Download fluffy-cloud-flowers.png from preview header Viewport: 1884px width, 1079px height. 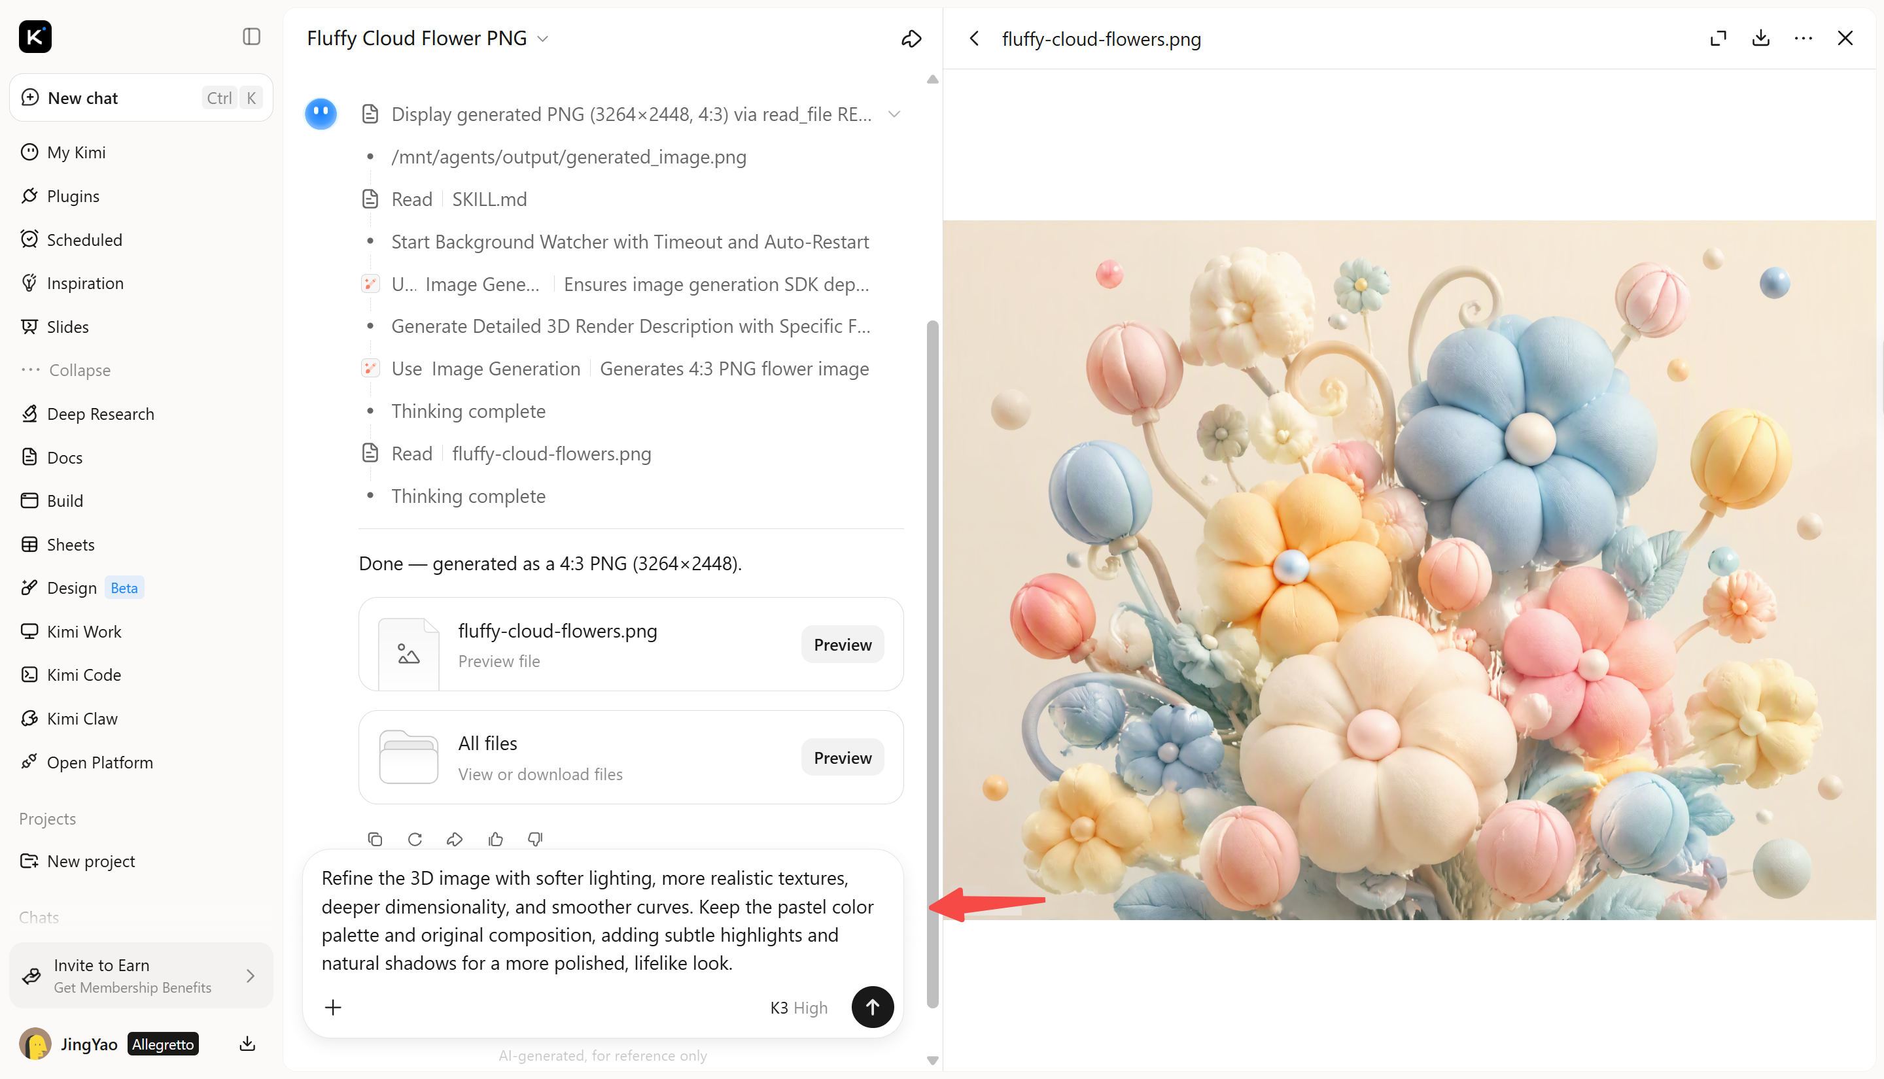tap(1761, 38)
